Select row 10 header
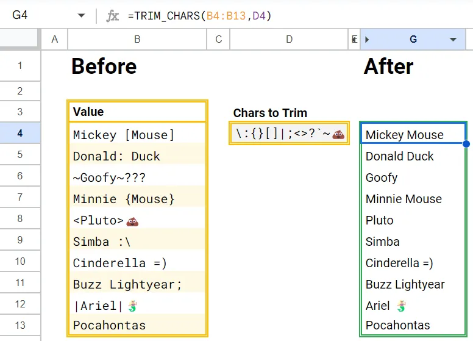This screenshot has width=473, height=341. point(20,261)
